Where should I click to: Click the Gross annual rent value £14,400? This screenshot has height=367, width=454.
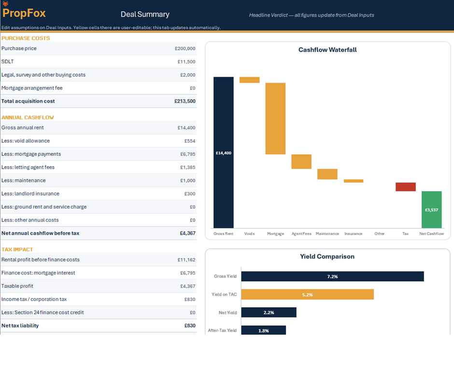pyautogui.click(x=186, y=127)
